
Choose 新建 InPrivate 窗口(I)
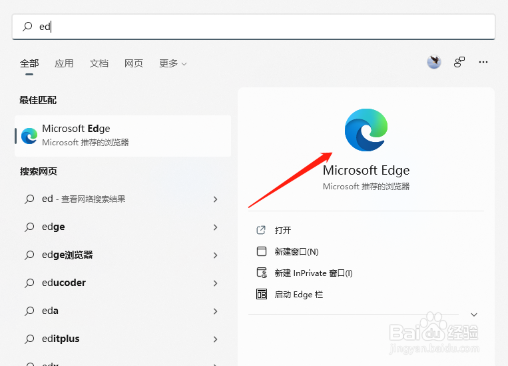[x=314, y=273]
